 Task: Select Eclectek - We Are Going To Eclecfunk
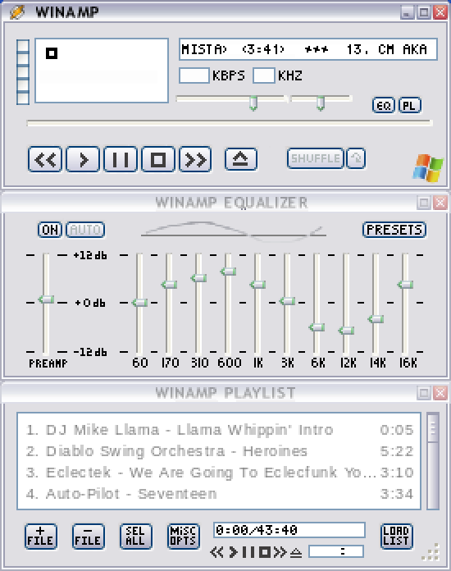(220, 473)
